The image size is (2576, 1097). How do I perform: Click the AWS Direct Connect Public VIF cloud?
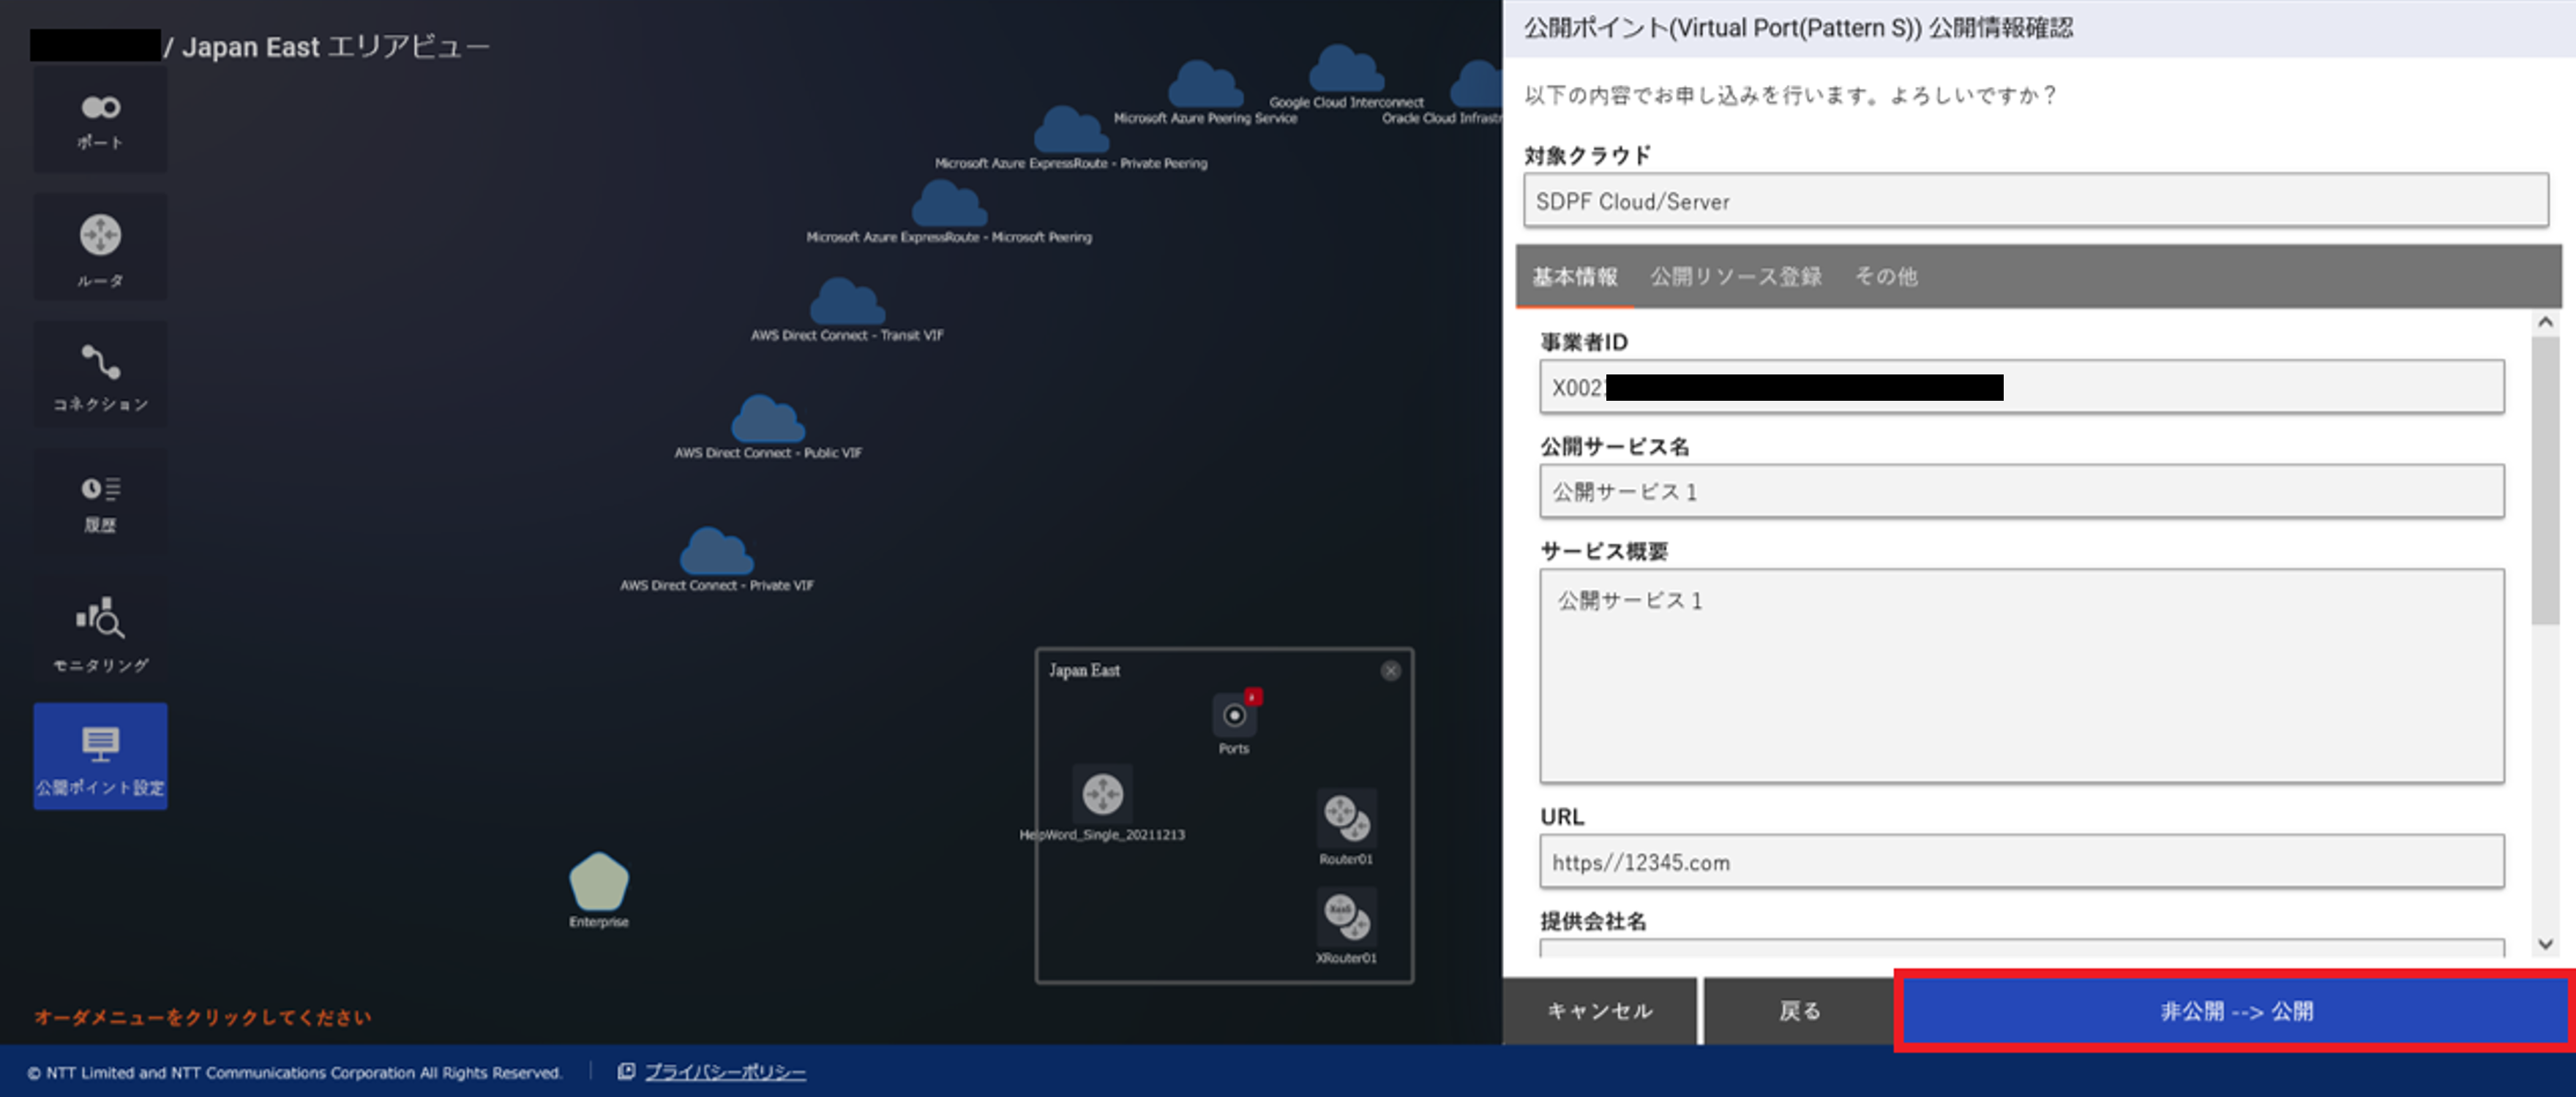pos(768,420)
